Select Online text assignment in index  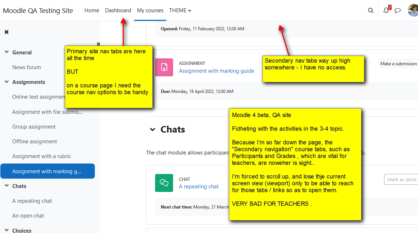coord(38,97)
